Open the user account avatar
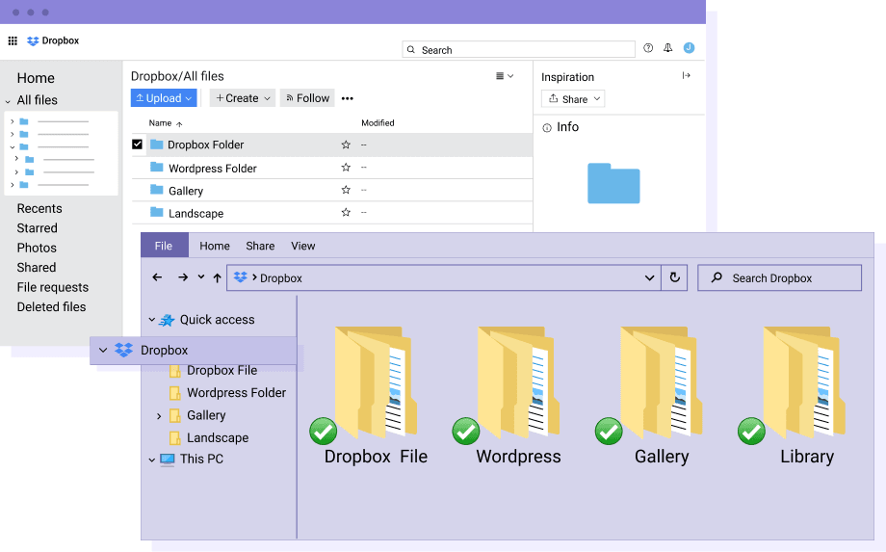886x552 pixels. pos(689,48)
